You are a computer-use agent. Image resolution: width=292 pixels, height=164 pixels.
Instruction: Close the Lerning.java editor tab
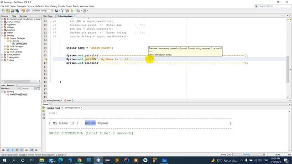tap(75, 16)
